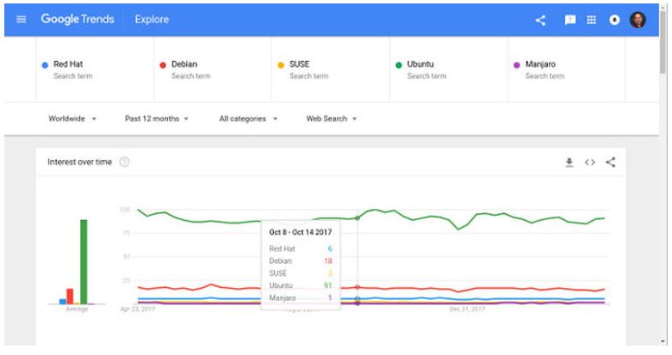Expand the All categories dropdown

point(248,119)
